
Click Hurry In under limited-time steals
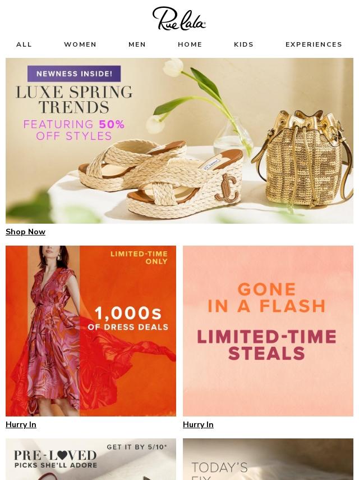click(198, 424)
